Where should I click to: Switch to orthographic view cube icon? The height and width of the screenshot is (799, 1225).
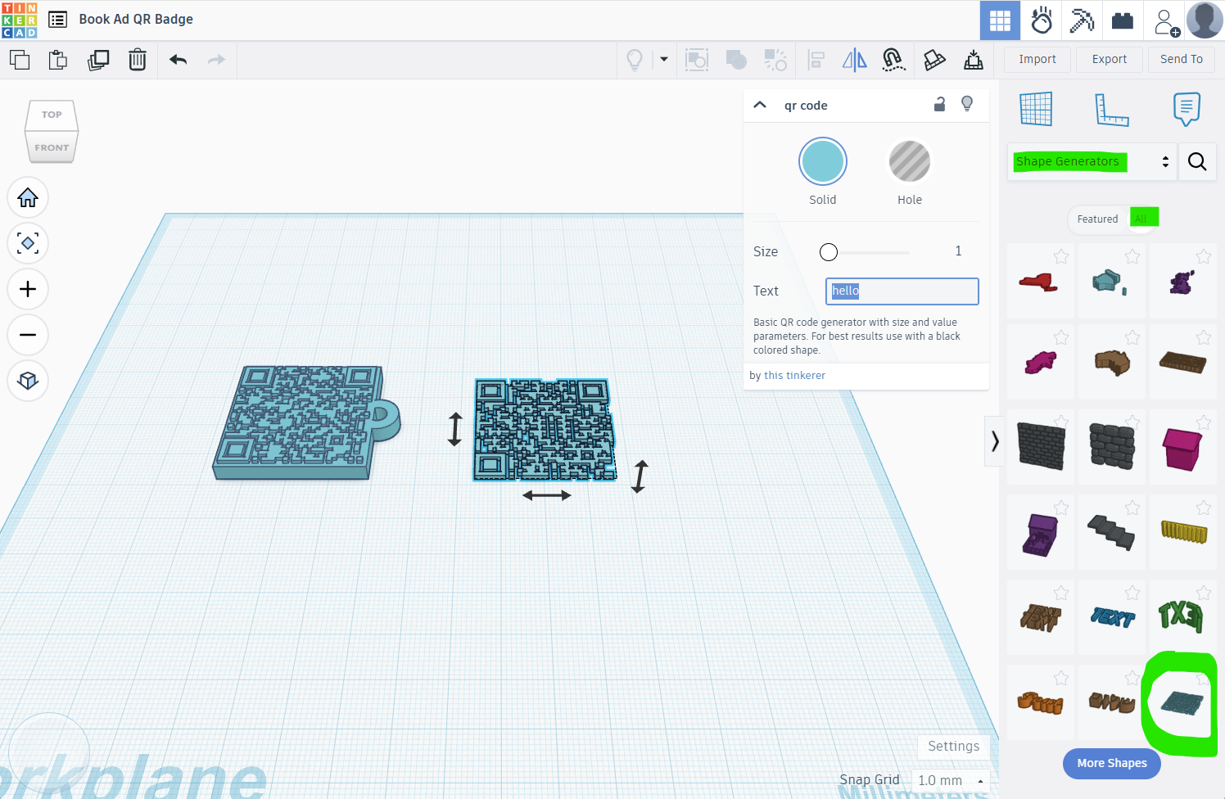[28, 381]
